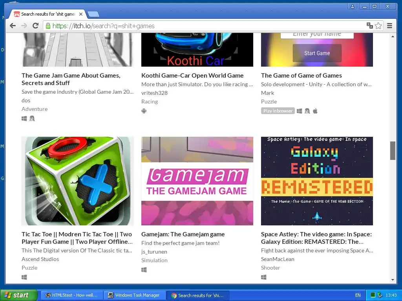
Task: Switch to Windows Task Manager taskbar button
Action: pyautogui.click(x=135, y=295)
